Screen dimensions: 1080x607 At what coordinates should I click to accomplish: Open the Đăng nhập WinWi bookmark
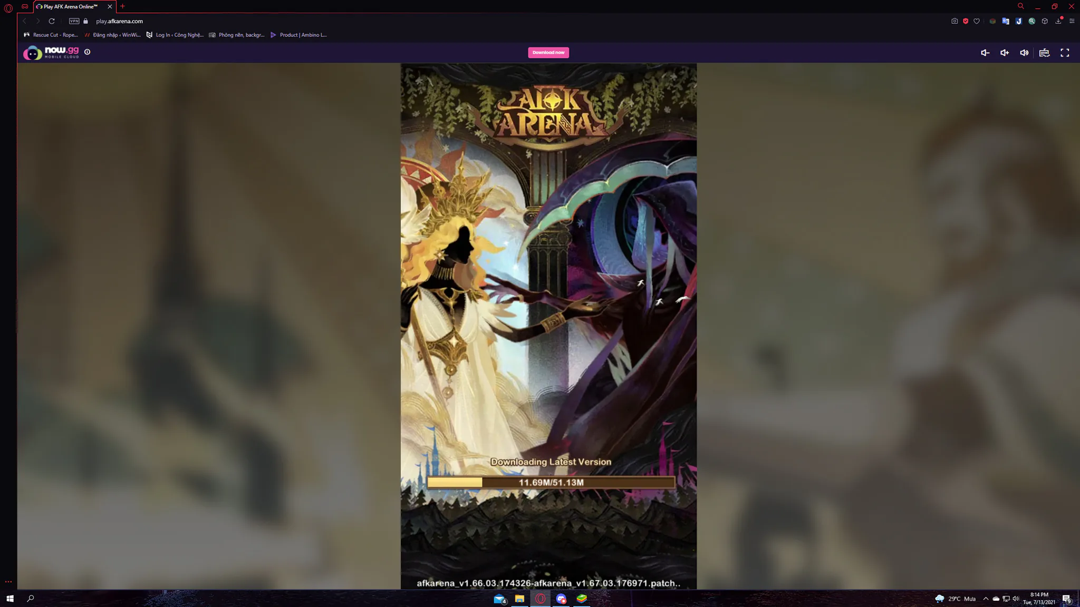[112, 35]
